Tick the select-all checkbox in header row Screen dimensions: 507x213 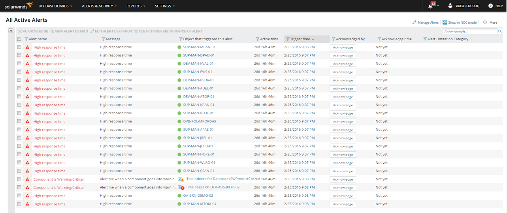19,39
